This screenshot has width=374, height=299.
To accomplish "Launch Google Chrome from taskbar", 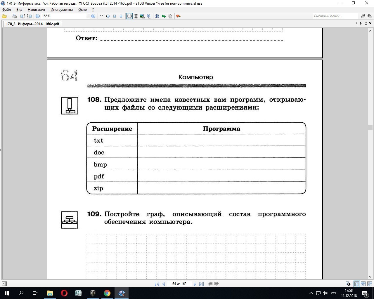I will tap(107, 293).
